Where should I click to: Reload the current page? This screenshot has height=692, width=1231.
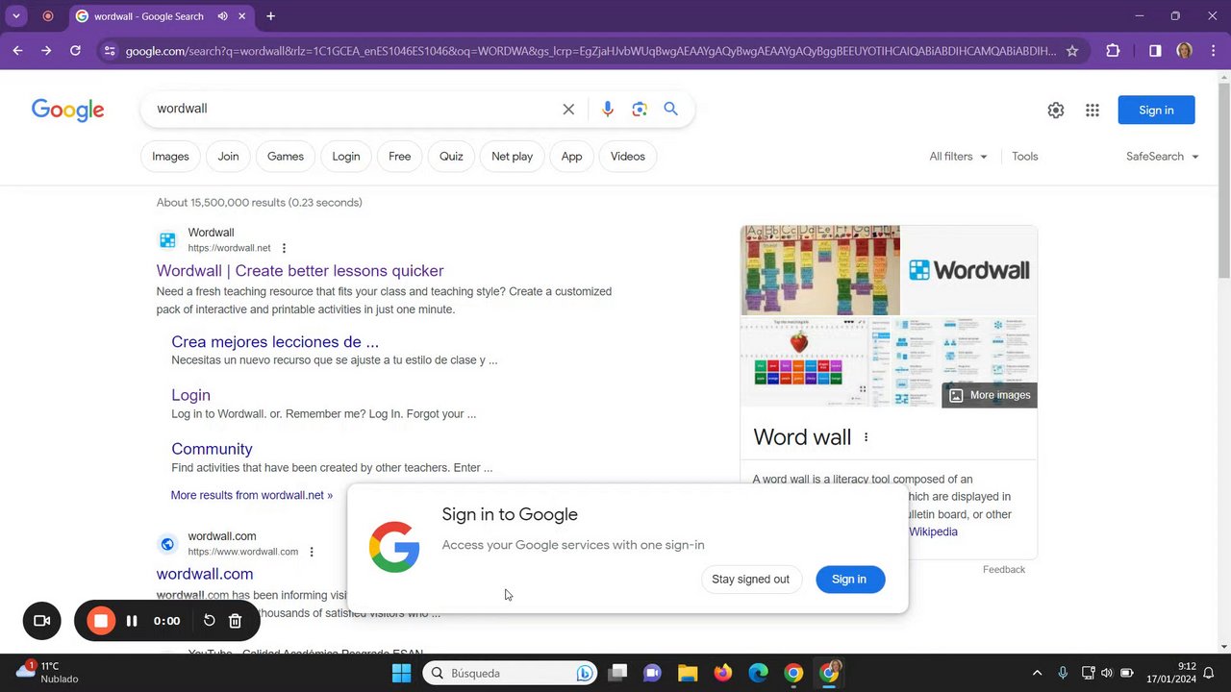coord(75,51)
